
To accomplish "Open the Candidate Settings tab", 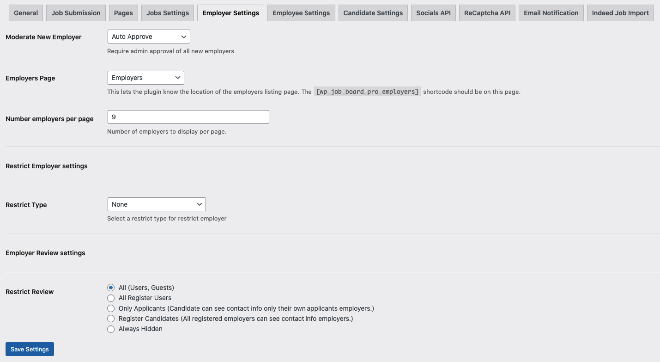I will coord(373,13).
